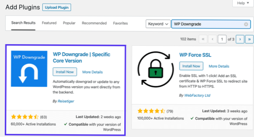Click the WP Force SSL compatibility checkmark
The height and width of the screenshot is (137, 254).
tap(192, 118)
